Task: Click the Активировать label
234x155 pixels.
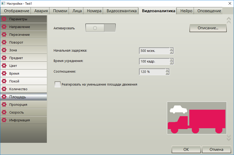Action: coord(64,28)
